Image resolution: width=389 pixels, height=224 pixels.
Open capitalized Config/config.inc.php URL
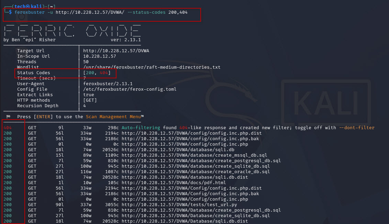pos(185,199)
